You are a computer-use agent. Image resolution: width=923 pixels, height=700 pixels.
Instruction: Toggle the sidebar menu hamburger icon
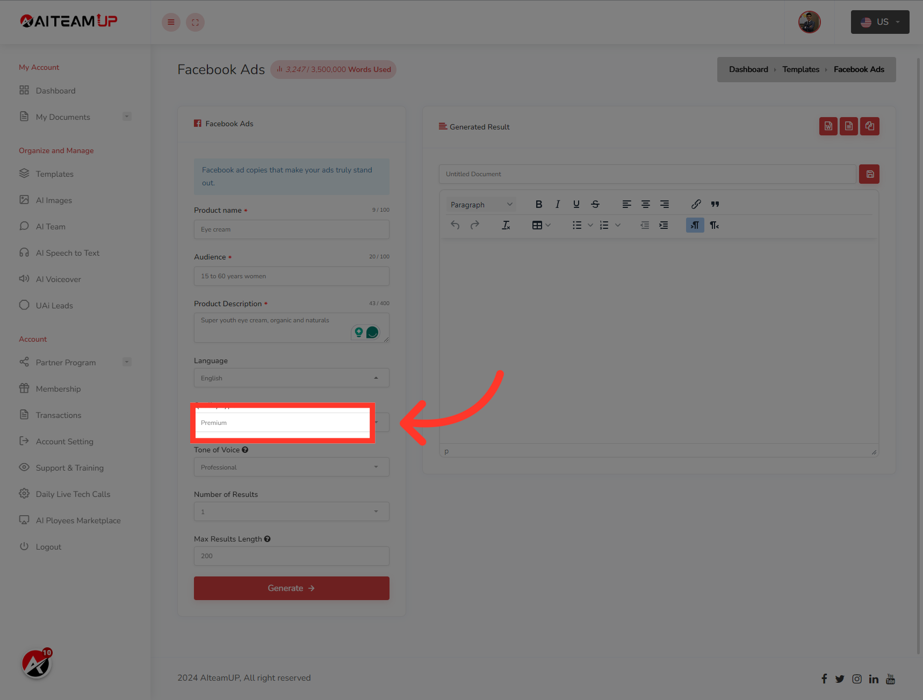tap(171, 22)
